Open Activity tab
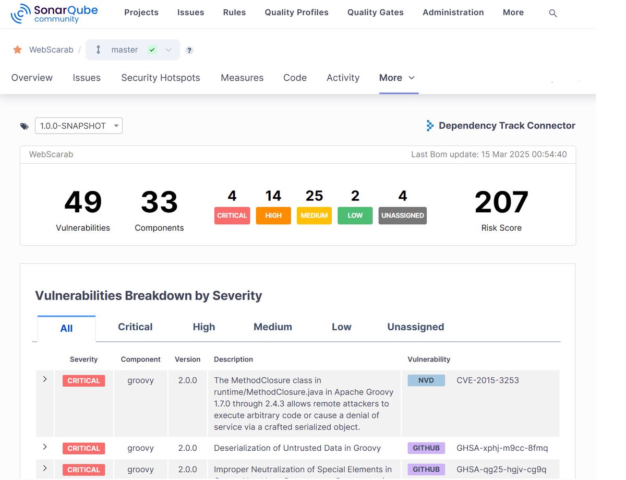Screen dimensions: 626x480 [343, 78]
